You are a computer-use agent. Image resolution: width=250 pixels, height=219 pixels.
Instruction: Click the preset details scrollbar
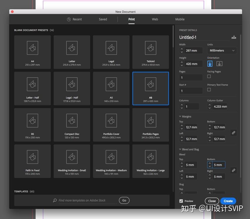pyautogui.click(x=241, y=105)
